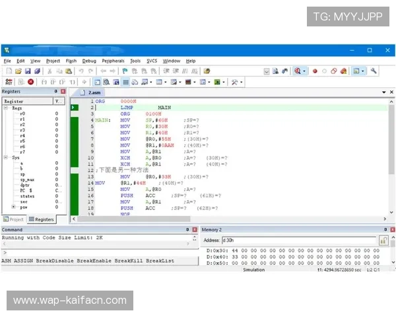This screenshot has width=396, height=317.
Task: Open the Debug menu
Action: pyautogui.click(x=89, y=61)
